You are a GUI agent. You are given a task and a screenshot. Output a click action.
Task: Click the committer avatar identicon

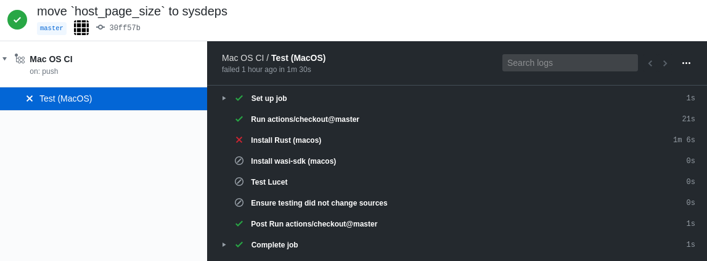(x=81, y=28)
